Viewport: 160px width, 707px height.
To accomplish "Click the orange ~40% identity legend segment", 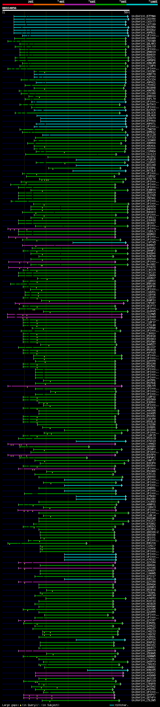I will point(49,5).
